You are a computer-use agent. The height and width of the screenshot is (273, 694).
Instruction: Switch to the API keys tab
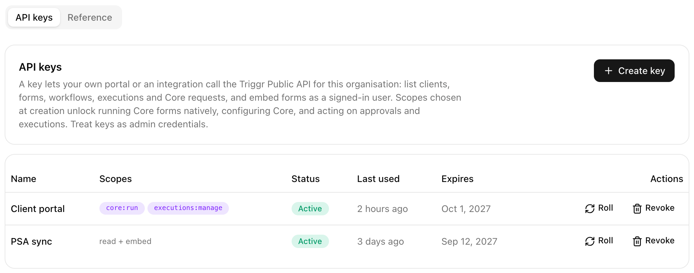click(34, 17)
